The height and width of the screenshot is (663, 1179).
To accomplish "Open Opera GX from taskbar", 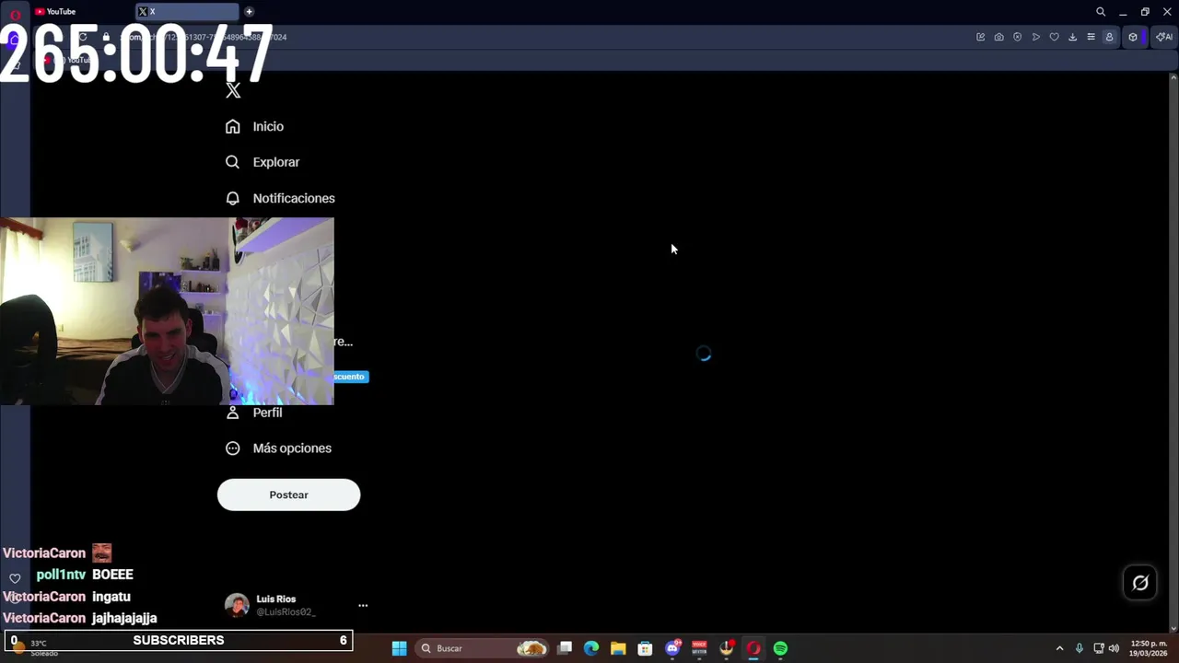I will click(x=753, y=648).
